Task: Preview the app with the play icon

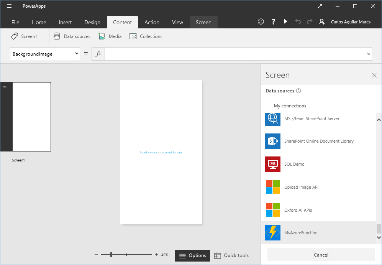Action: click(285, 21)
